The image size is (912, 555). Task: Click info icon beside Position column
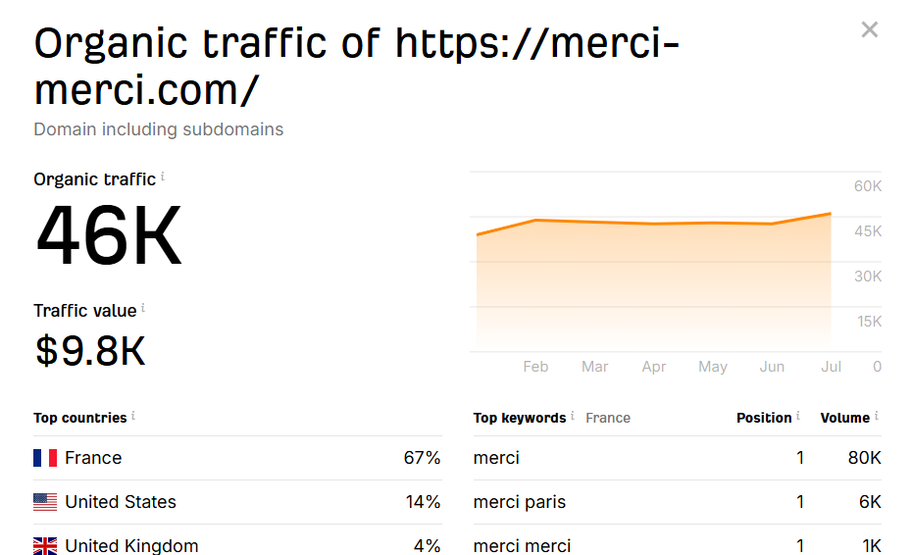[x=798, y=416]
